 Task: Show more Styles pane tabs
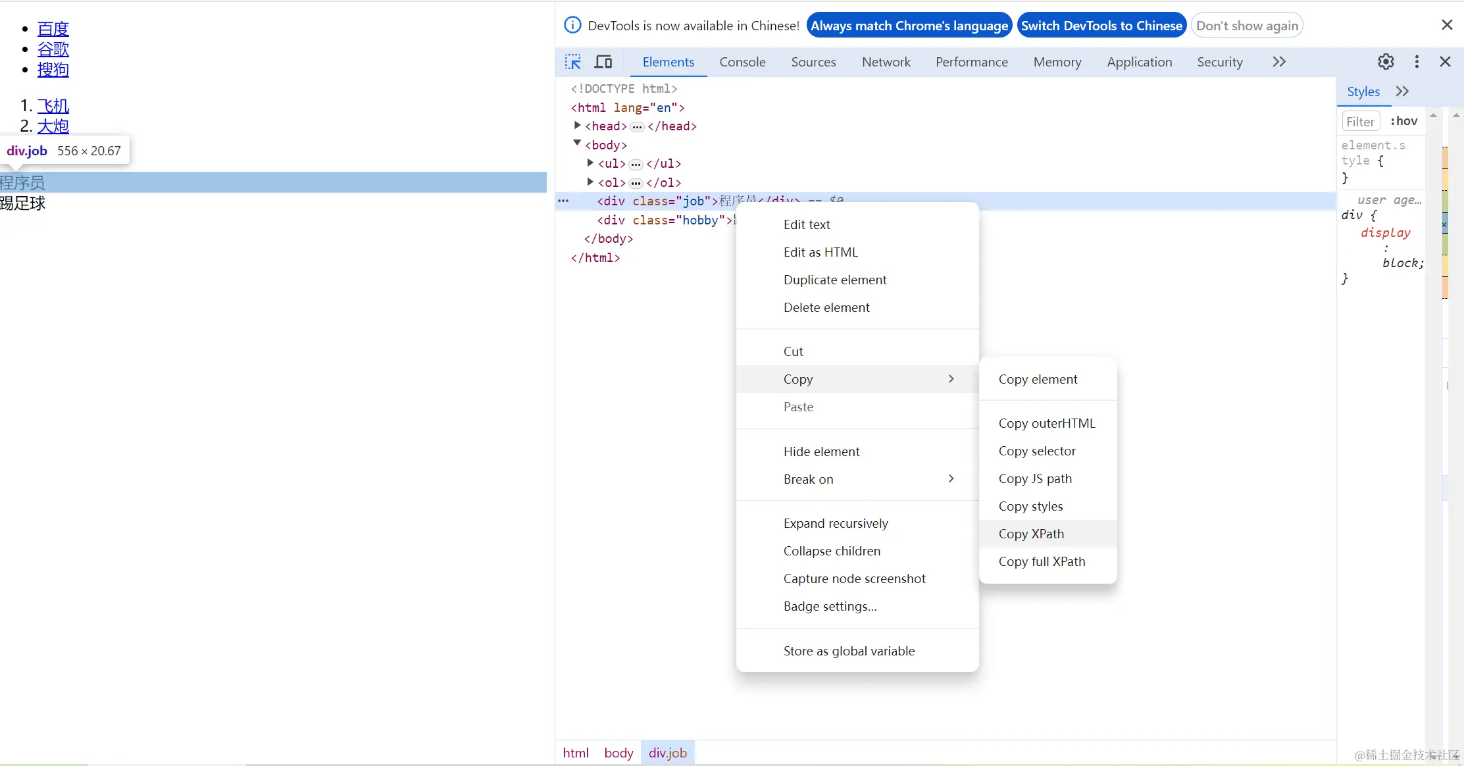[1402, 91]
